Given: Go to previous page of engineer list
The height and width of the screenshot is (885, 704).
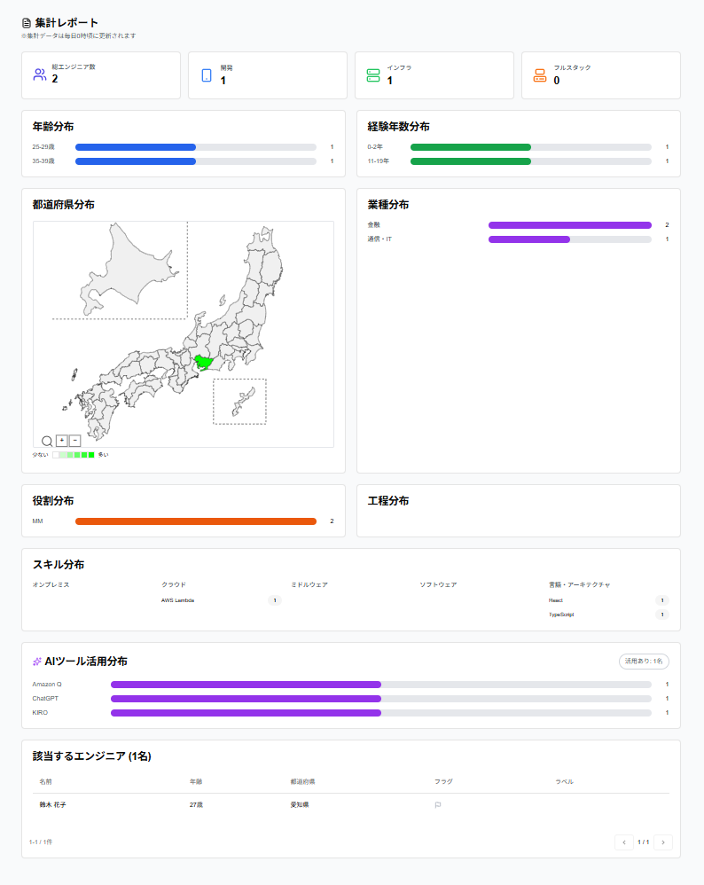Looking at the screenshot, I should (x=624, y=842).
